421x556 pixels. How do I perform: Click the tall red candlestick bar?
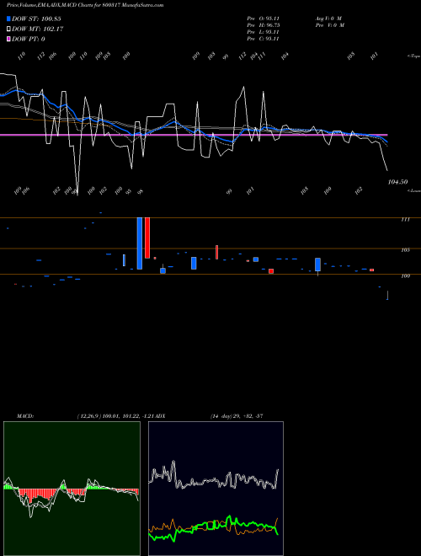(x=147, y=238)
